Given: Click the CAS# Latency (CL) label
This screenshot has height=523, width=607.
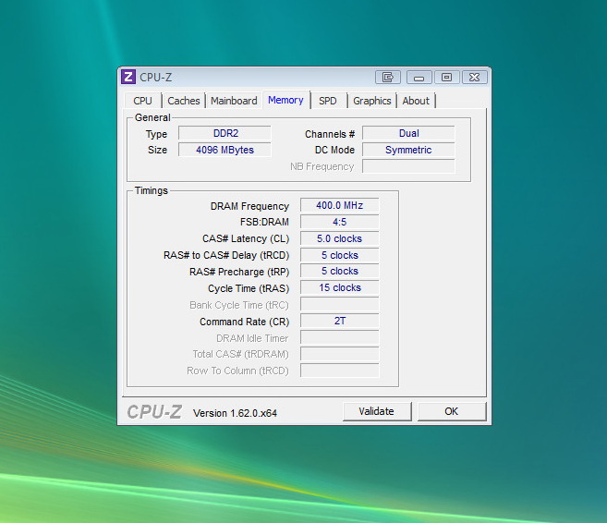Looking at the screenshot, I should coord(246,238).
